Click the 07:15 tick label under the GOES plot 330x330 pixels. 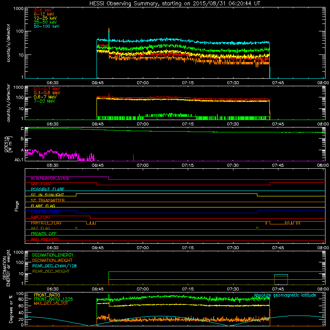tap(188, 165)
